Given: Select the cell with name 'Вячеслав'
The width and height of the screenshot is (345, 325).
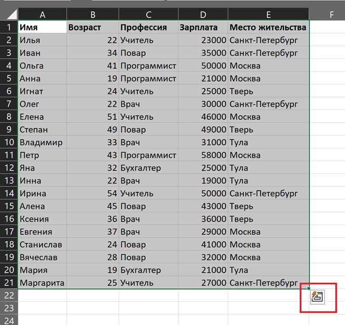Looking at the screenshot, I should [42, 257].
